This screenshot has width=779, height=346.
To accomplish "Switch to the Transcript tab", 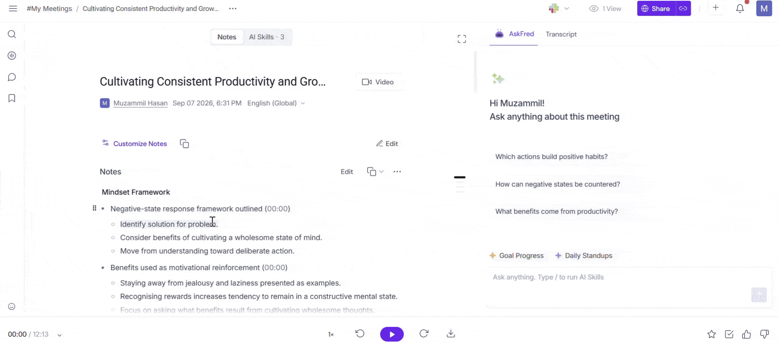I will pyautogui.click(x=561, y=34).
